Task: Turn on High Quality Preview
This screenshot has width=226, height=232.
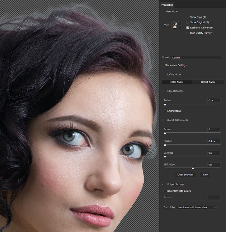Action: (x=187, y=33)
